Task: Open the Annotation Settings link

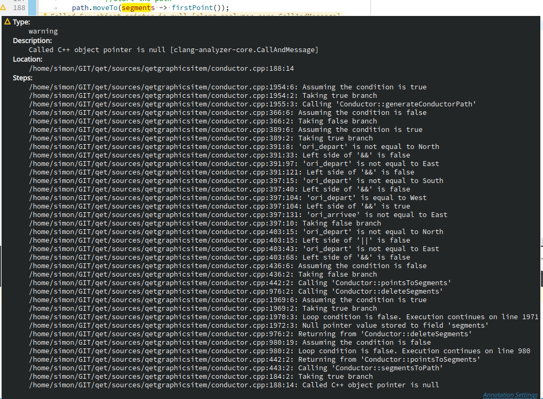Action: tap(509, 395)
